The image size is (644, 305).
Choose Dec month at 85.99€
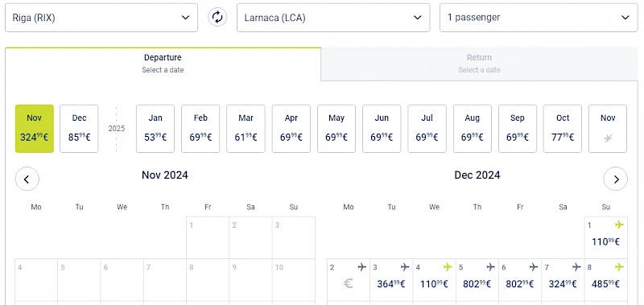[x=79, y=129]
